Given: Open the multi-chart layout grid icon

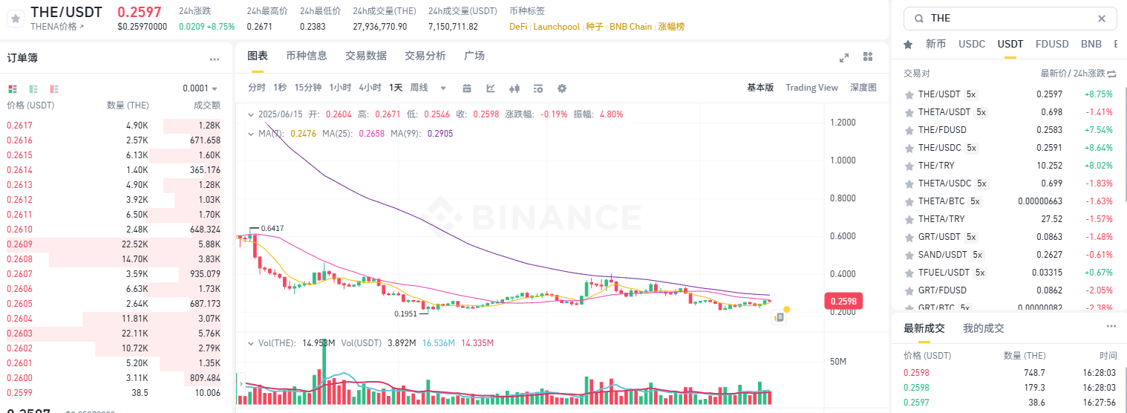Looking at the screenshot, I should click(x=868, y=57).
